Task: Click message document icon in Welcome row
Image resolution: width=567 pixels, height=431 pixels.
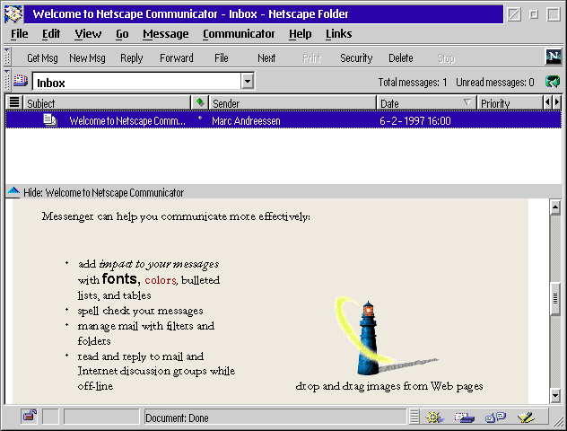Action: [x=50, y=119]
